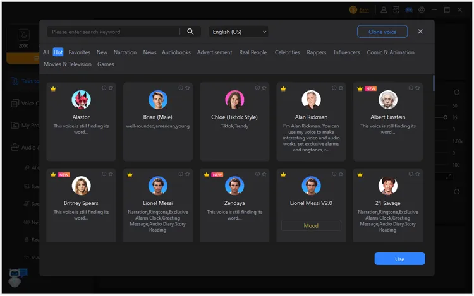This screenshot has width=474, height=296.
Task: Star the Britney Spears voice as favorite
Action: coord(111,174)
